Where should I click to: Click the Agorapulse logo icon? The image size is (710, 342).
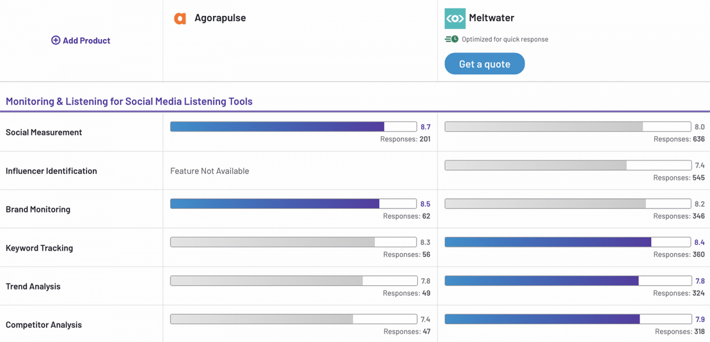180,18
